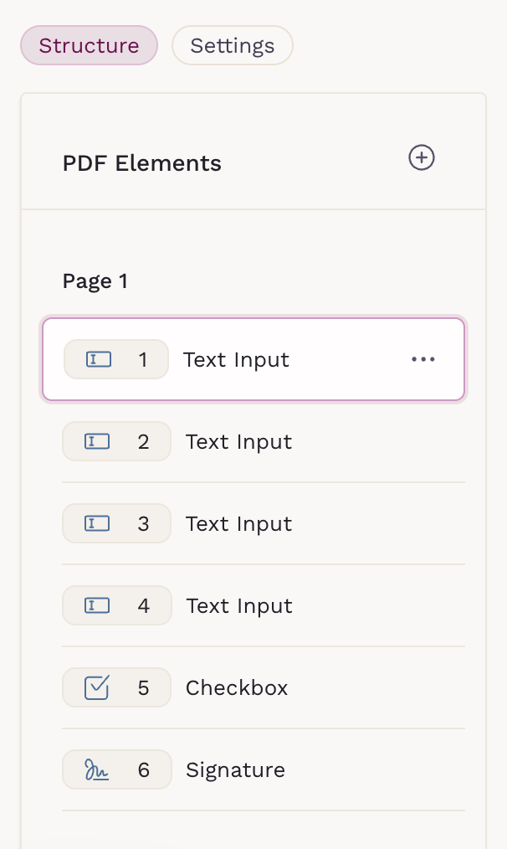Open the Settings tab
The width and height of the screenshot is (507, 849).
click(232, 45)
